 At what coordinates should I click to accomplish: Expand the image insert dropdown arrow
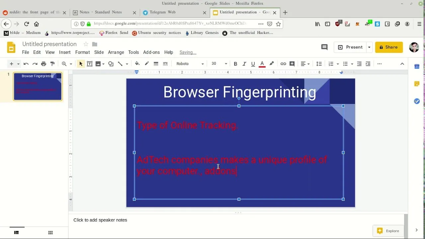tap(103, 64)
